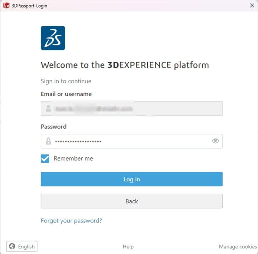Click the Remember me label text
258x254 pixels.
73,158
